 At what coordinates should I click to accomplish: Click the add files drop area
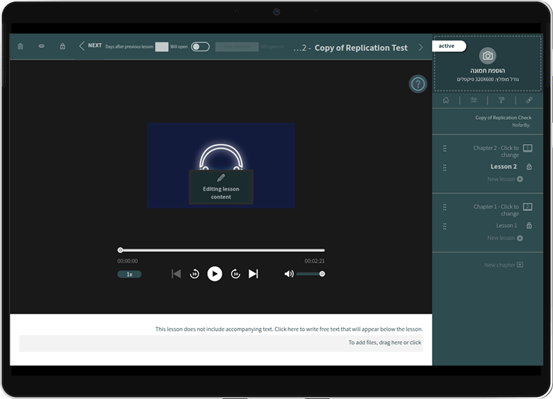pyautogui.click(x=221, y=343)
